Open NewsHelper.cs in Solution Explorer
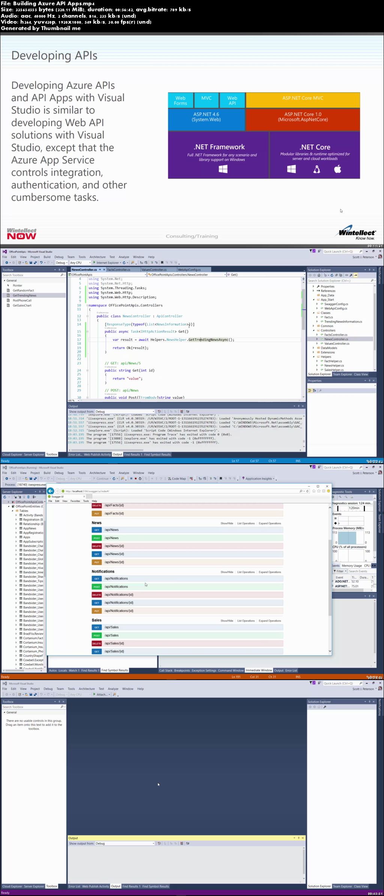Screen dimensions: 384x896 334,365
